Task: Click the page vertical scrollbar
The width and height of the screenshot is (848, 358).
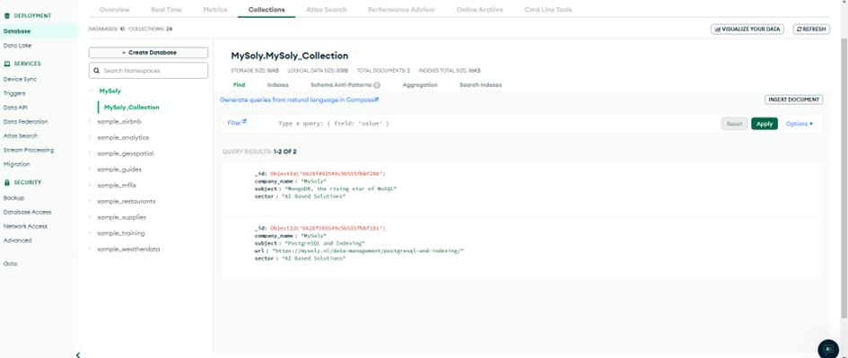Action: [844, 179]
